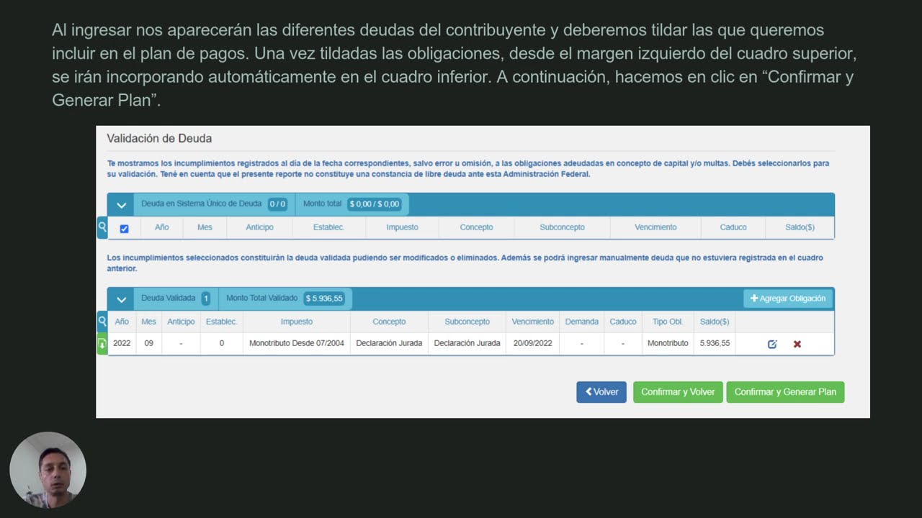Collapse the Deuda Validada panel
The height and width of the screenshot is (518, 922).
(x=121, y=299)
